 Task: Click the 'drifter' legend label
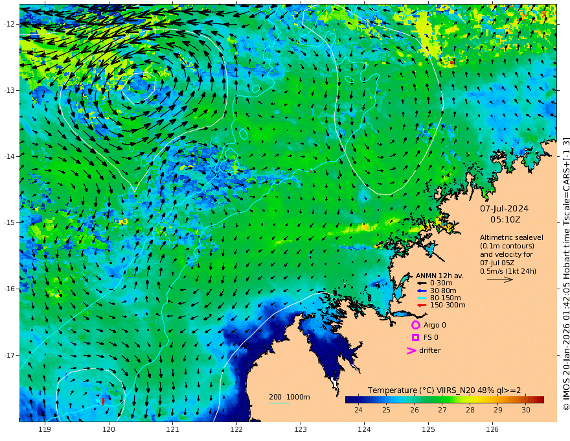429,350
